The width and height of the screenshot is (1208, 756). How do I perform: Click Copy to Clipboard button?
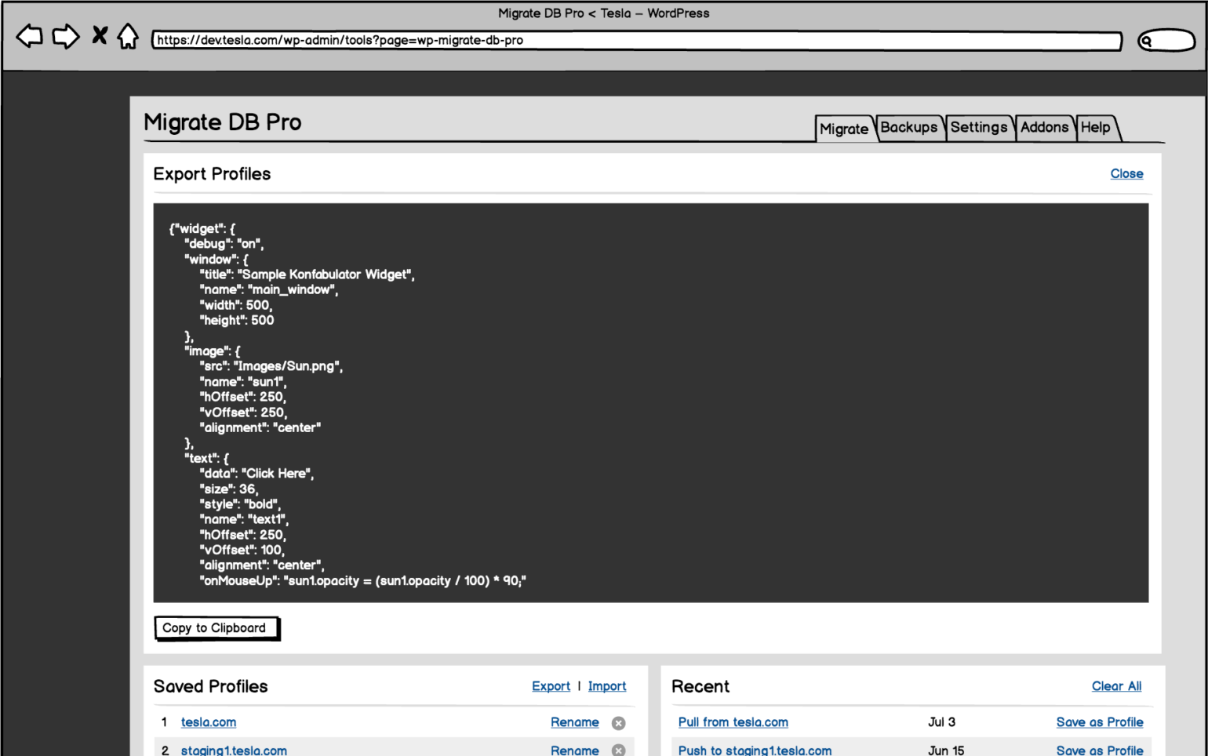tap(216, 628)
